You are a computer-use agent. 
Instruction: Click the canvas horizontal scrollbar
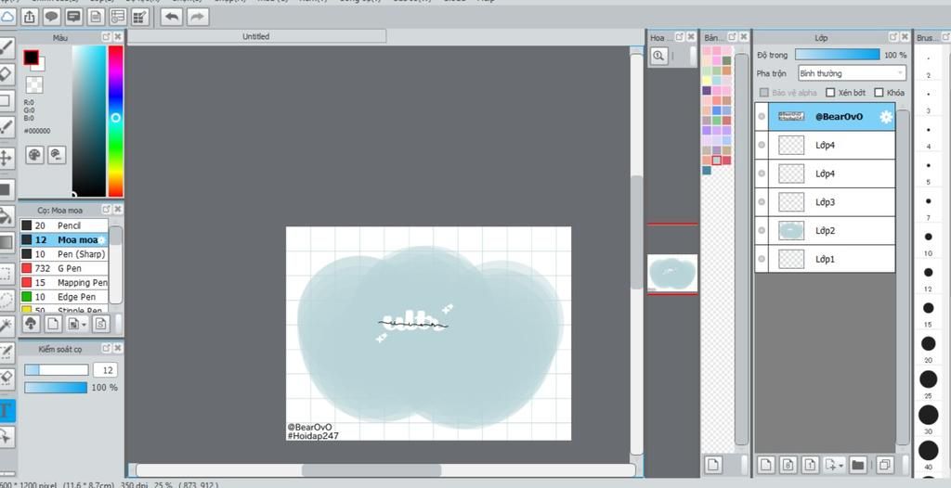tap(371, 469)
